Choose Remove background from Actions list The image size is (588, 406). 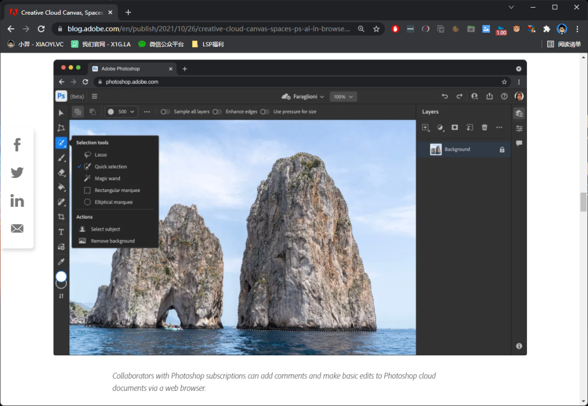tap(113, 241)
